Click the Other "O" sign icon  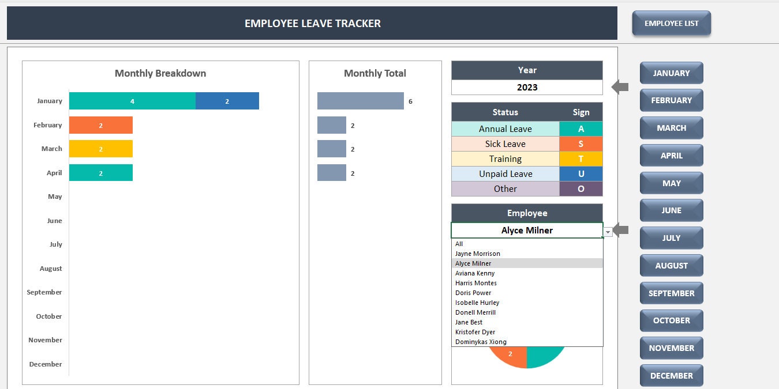580,188
